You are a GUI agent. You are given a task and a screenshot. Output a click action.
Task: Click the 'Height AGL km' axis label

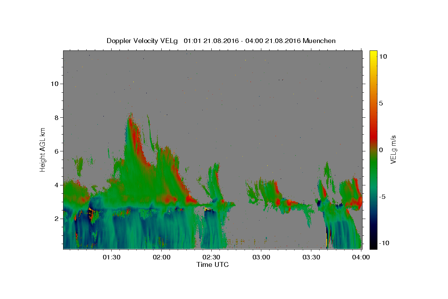tap(43, 149)
